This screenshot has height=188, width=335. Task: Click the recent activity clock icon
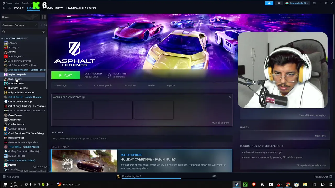[41, 25]
